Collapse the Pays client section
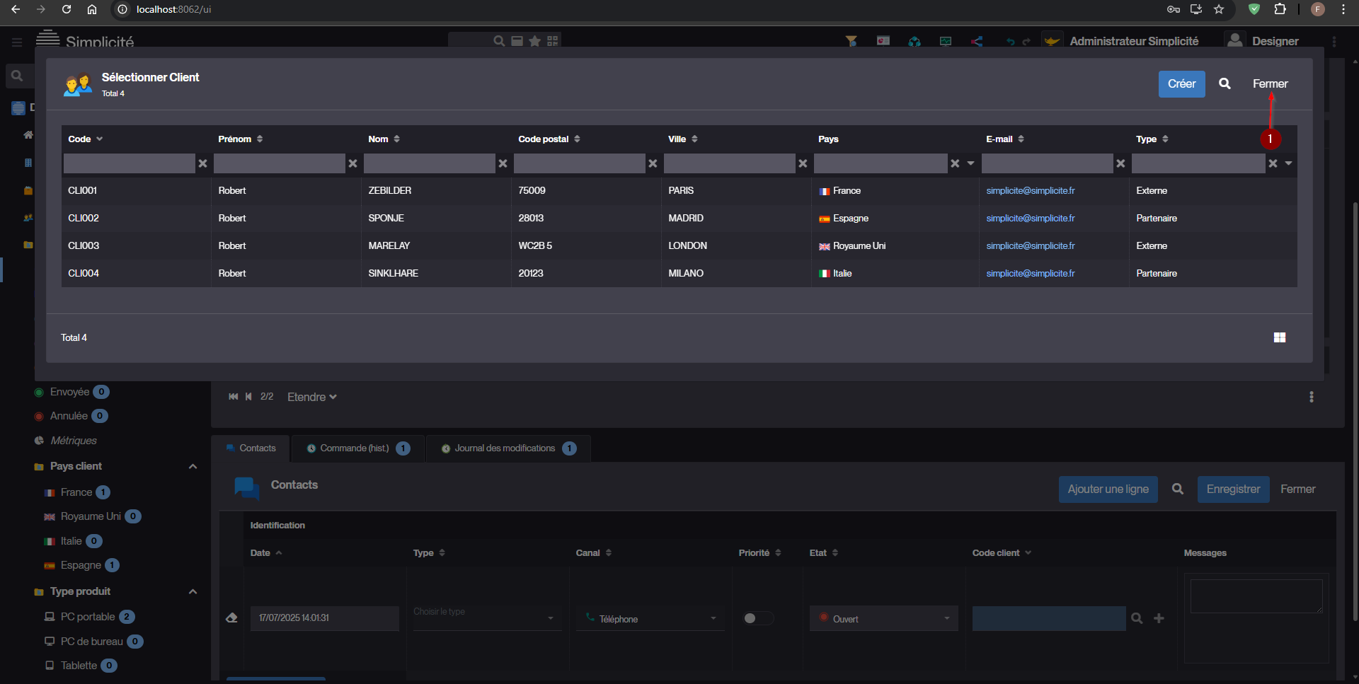This screenshot has height=684, width=1359. click(x=193, y=466)
